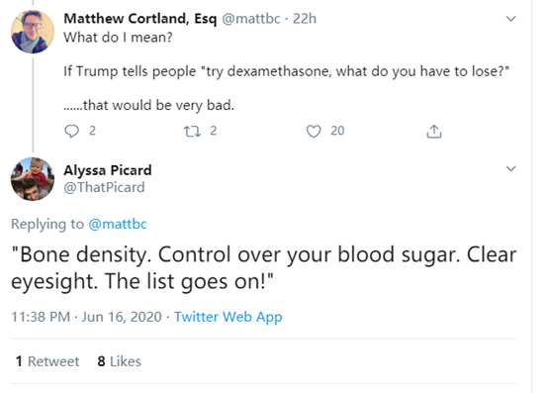Click the reply icon on Matthew's tweet
The image size is (548, 393).
click(71, 131)
